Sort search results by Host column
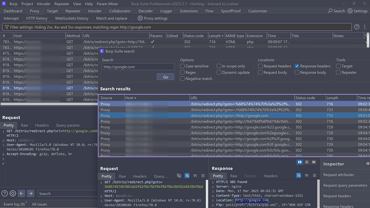 point(157,98)
